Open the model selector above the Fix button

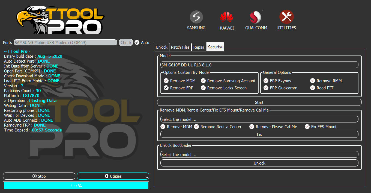tap(259, 119)
